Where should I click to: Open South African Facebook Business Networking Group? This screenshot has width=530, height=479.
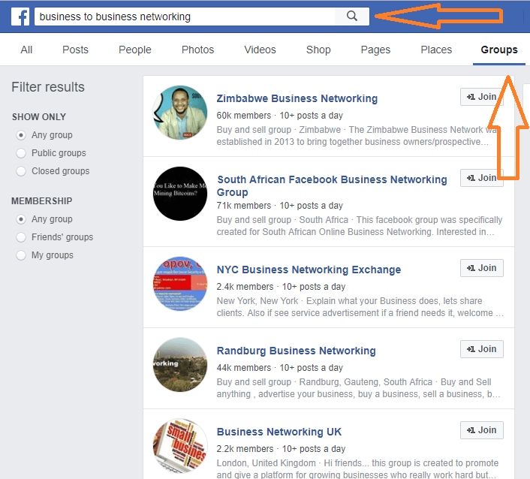[332, 185]
